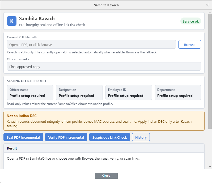Click the Current PDF file path field
This screenshot has height=183, width=212.
(x=91, y=44)
